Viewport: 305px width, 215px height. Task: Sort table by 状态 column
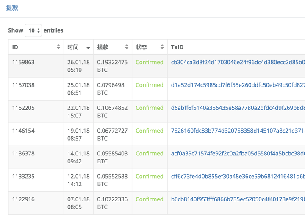[x=150, y=47]
